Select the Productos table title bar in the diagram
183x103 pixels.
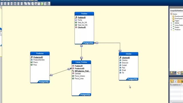coord(40,54)
